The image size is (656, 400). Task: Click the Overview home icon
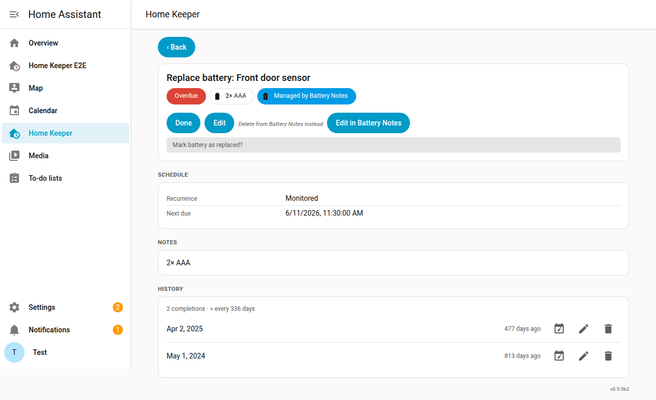click(14, 43)
